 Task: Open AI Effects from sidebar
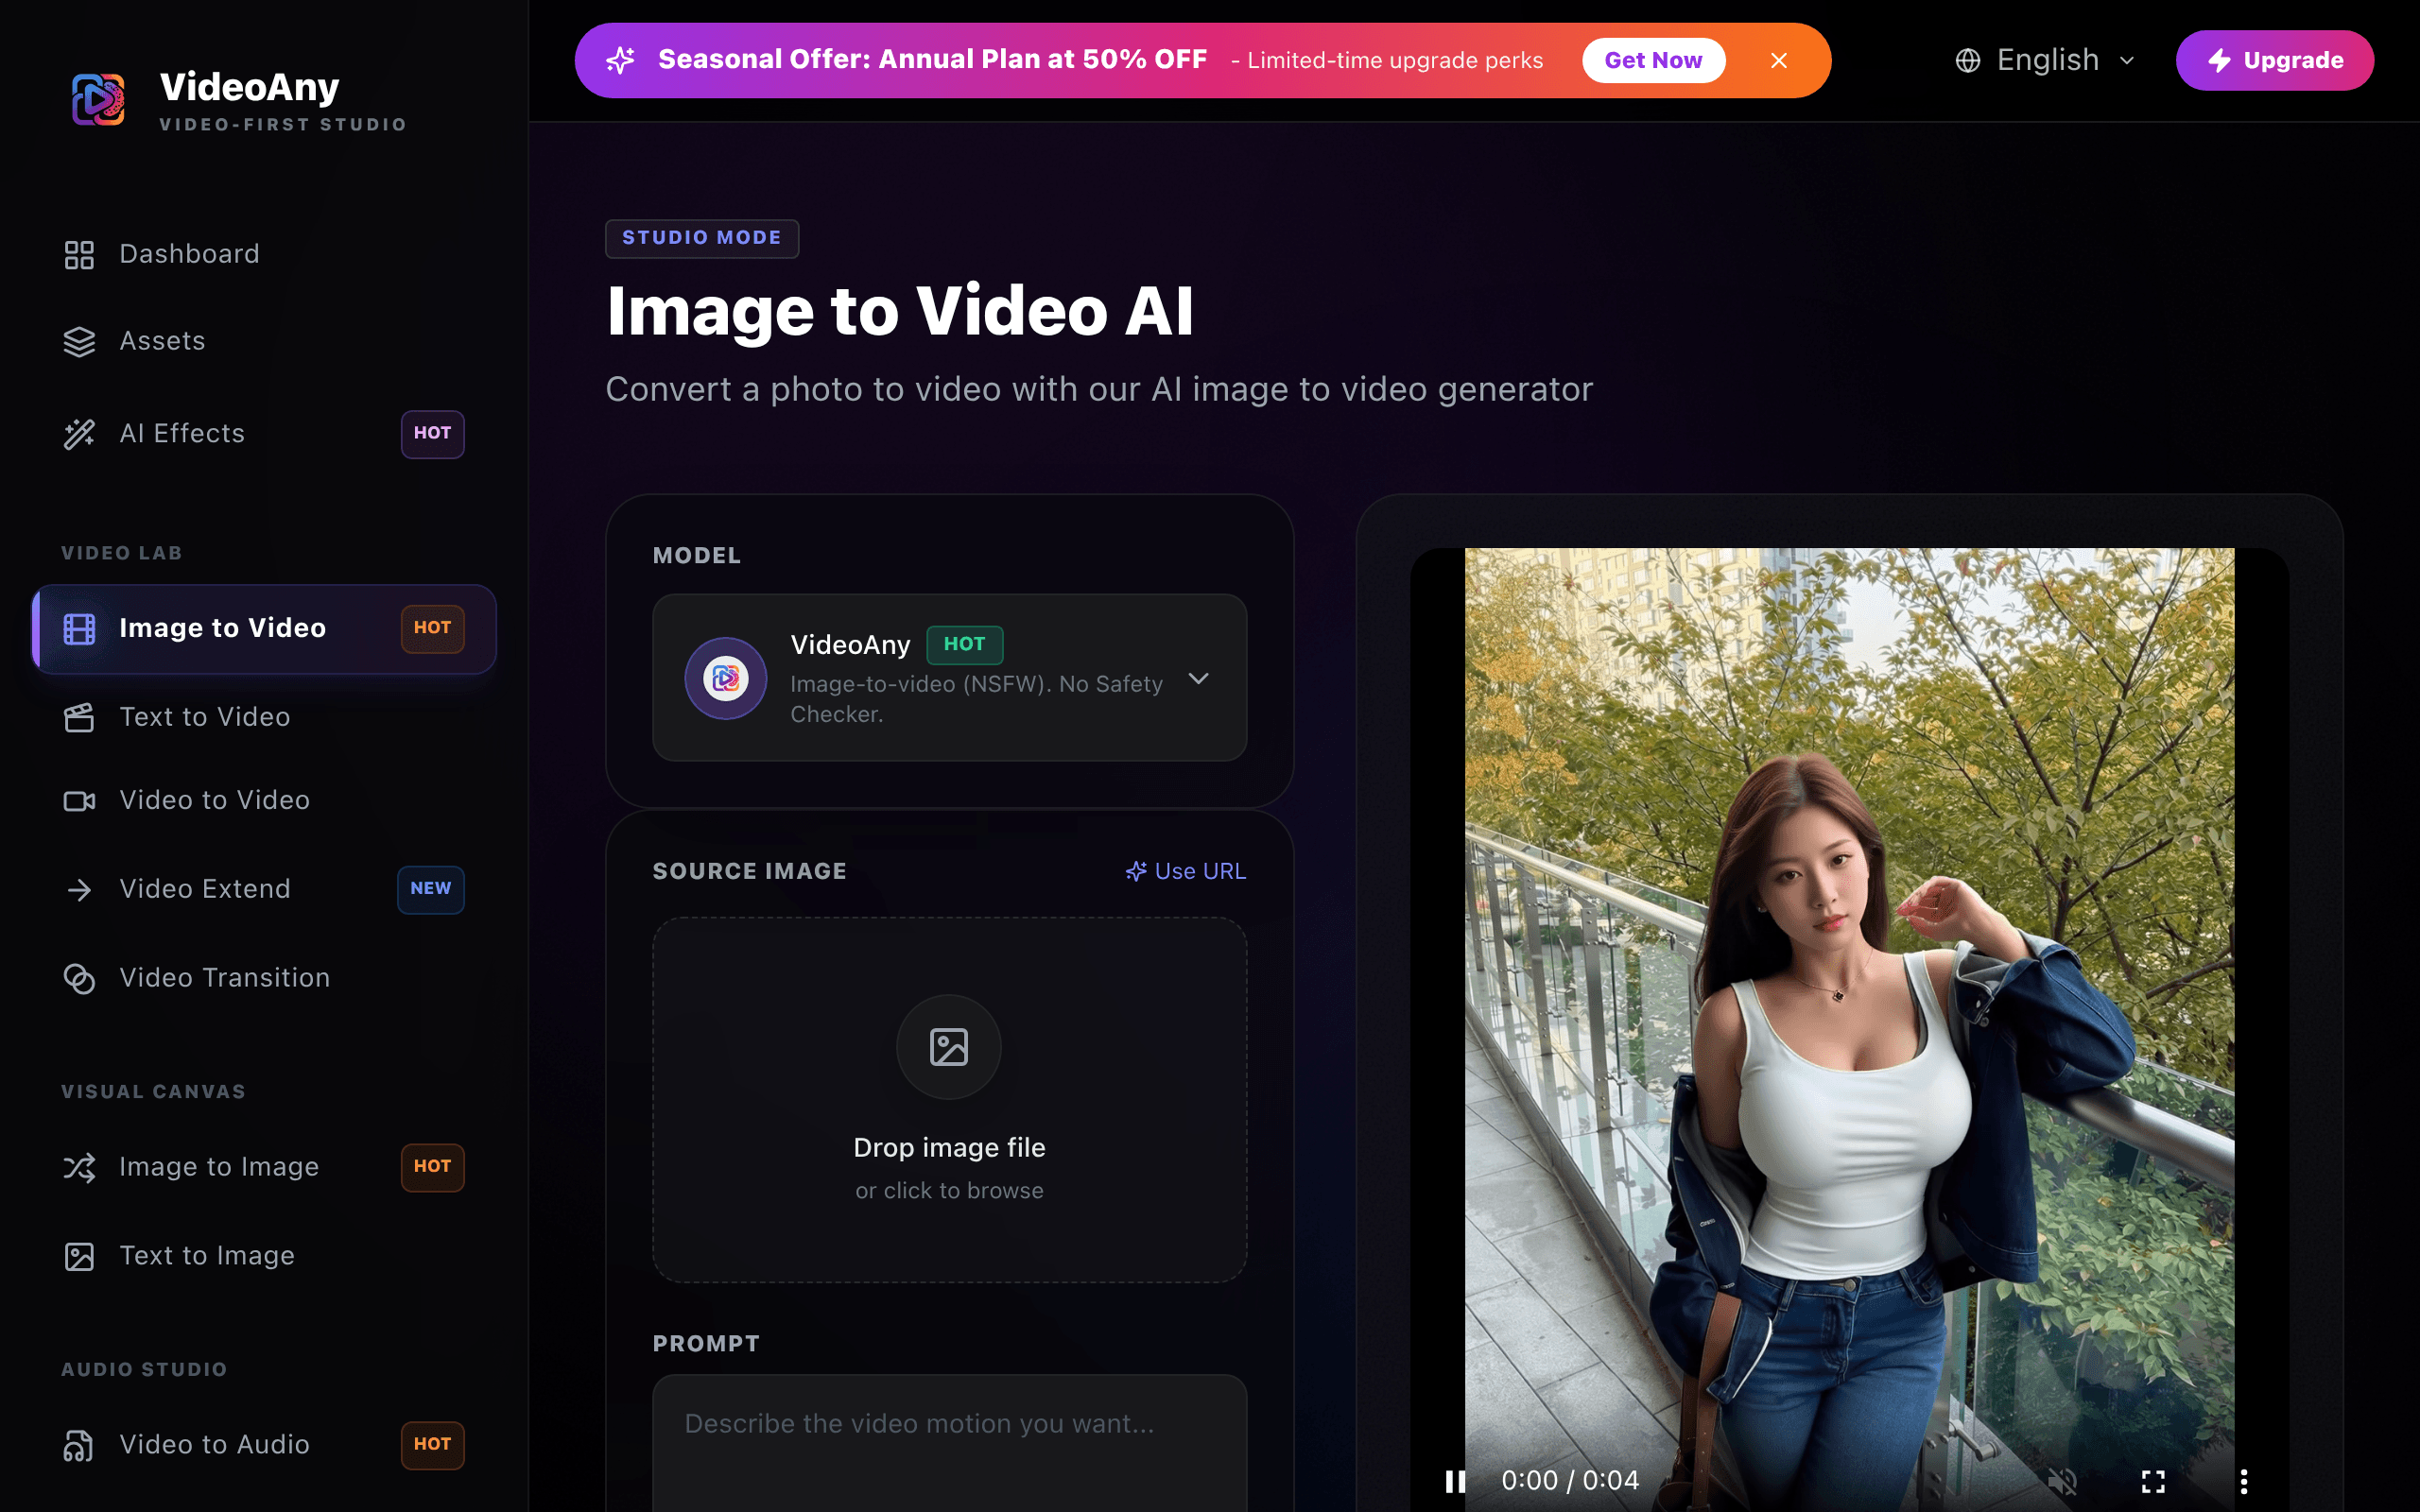(264, 434)
